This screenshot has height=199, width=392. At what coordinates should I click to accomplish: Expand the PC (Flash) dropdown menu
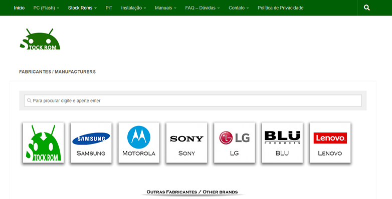pyautogui.click(x=46, y=7)
